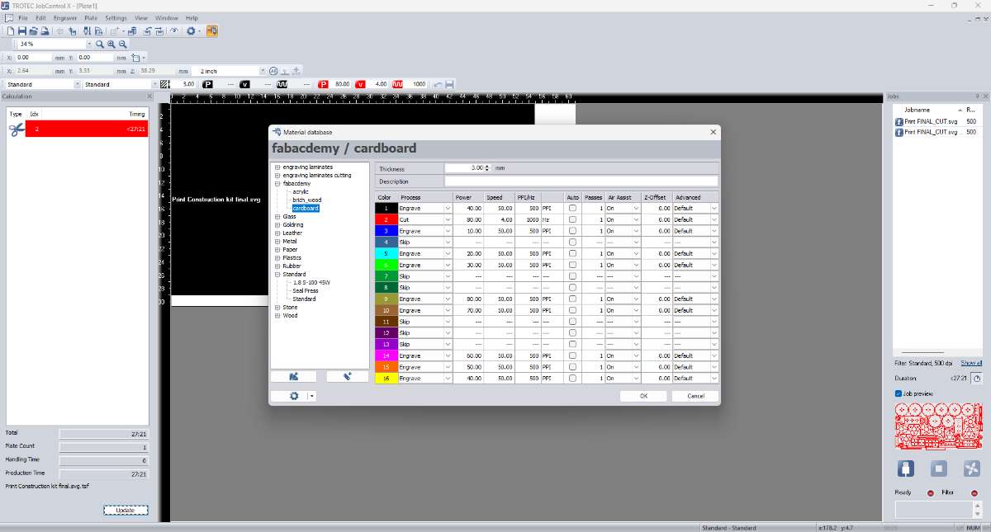This screenshot has width=991, height=532.
Task: Click the scissors job icon in Calculation
Action: 17,129
